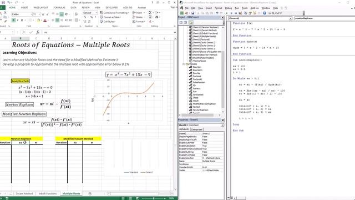Click the Delete cells button in ribbon

click(139, 17)
